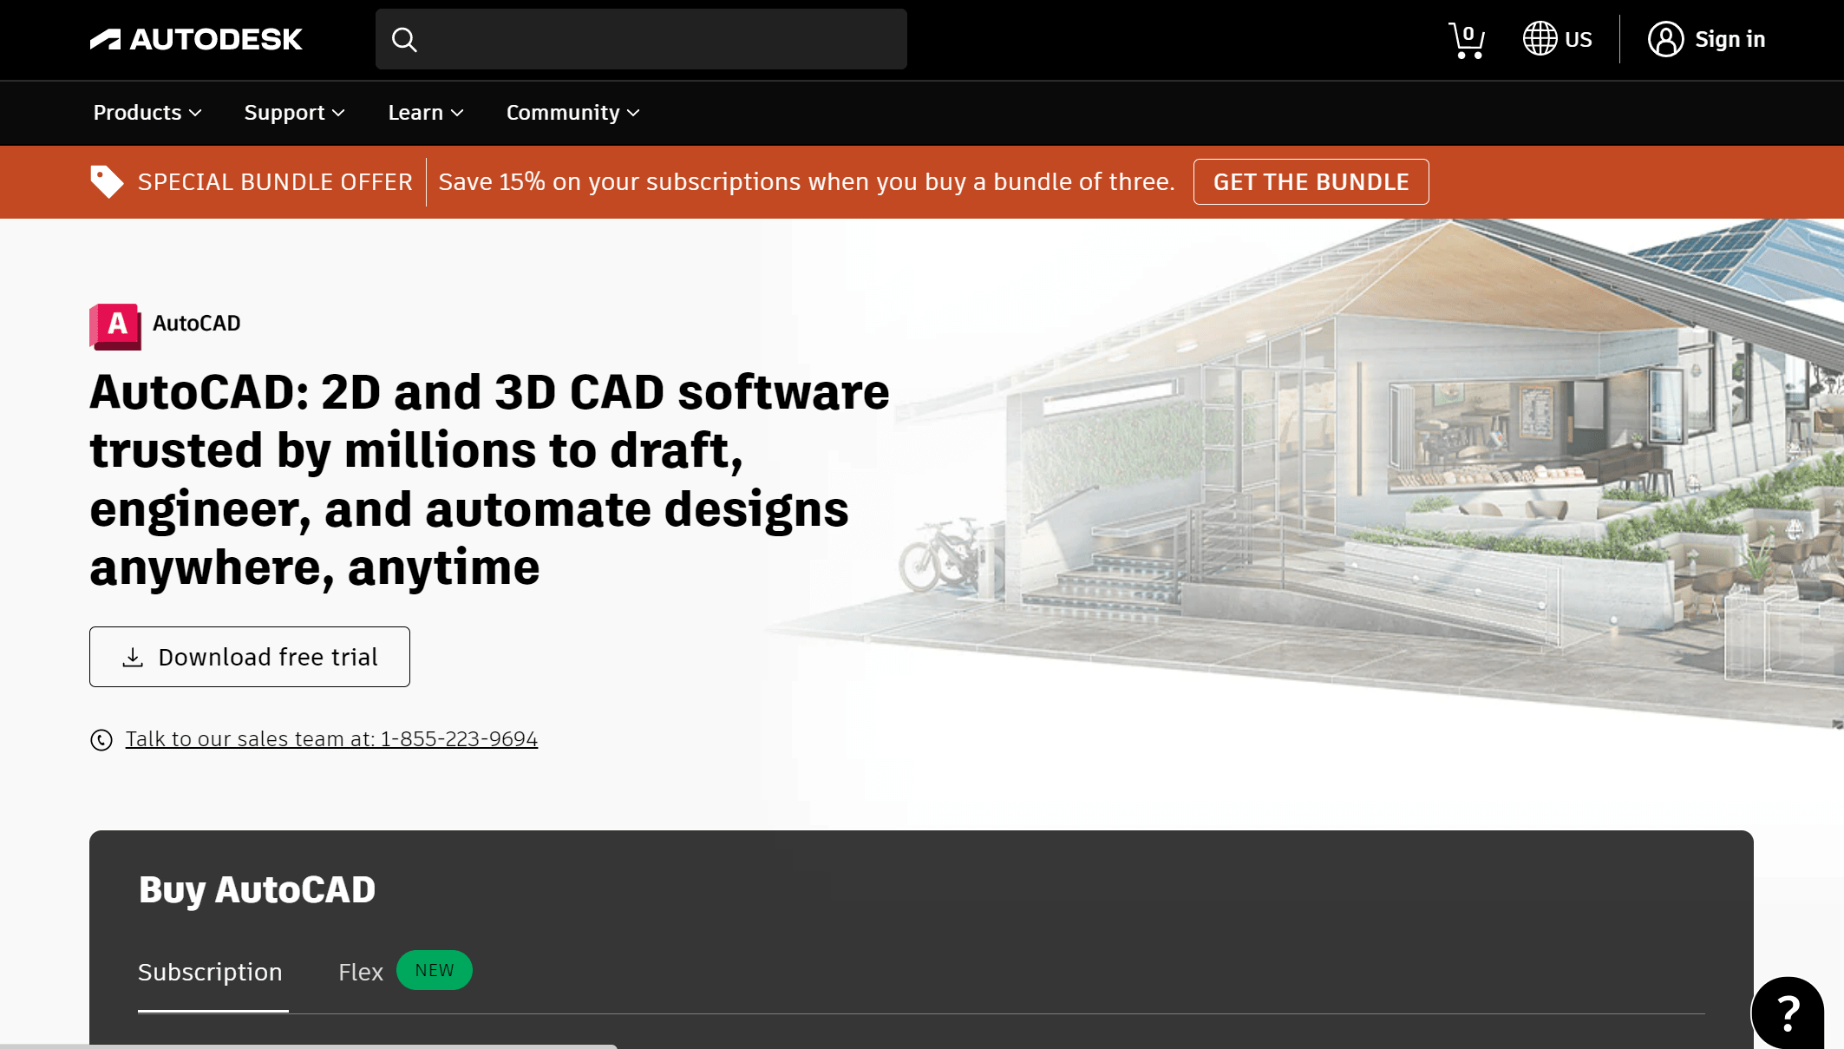Open the help question mark bubble
1844x1049 pixels.
[1788, 1012]
